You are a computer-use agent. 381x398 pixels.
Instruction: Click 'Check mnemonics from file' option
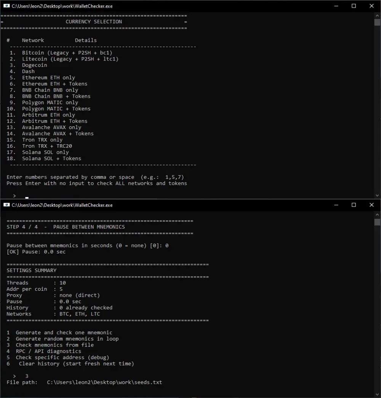coord(50,345)
